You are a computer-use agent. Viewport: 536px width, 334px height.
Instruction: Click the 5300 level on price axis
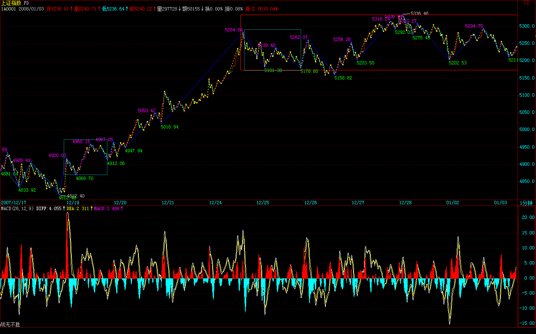pyautogui.click(x=526, y=26)
